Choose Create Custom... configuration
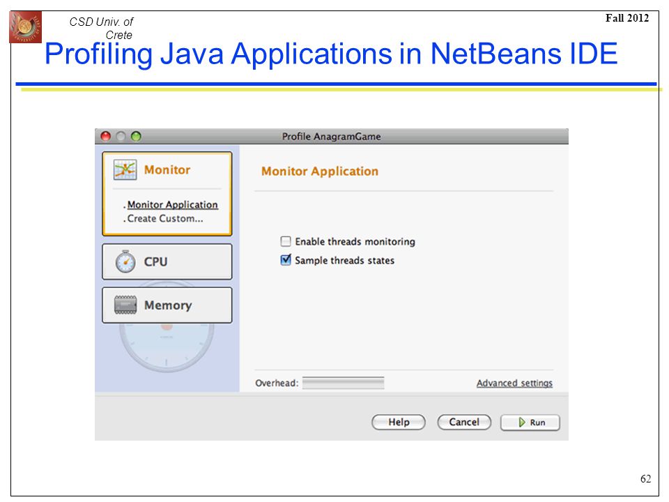 [x=165, y=218]
